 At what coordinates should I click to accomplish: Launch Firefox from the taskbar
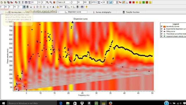coord(110,103)
